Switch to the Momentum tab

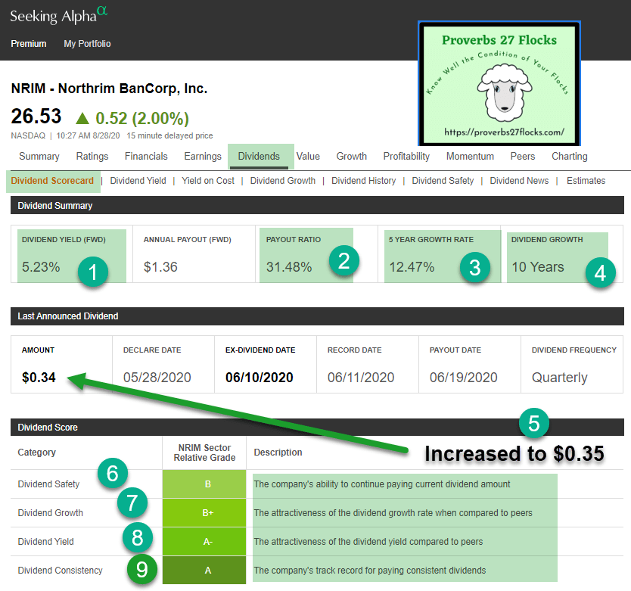470,157
